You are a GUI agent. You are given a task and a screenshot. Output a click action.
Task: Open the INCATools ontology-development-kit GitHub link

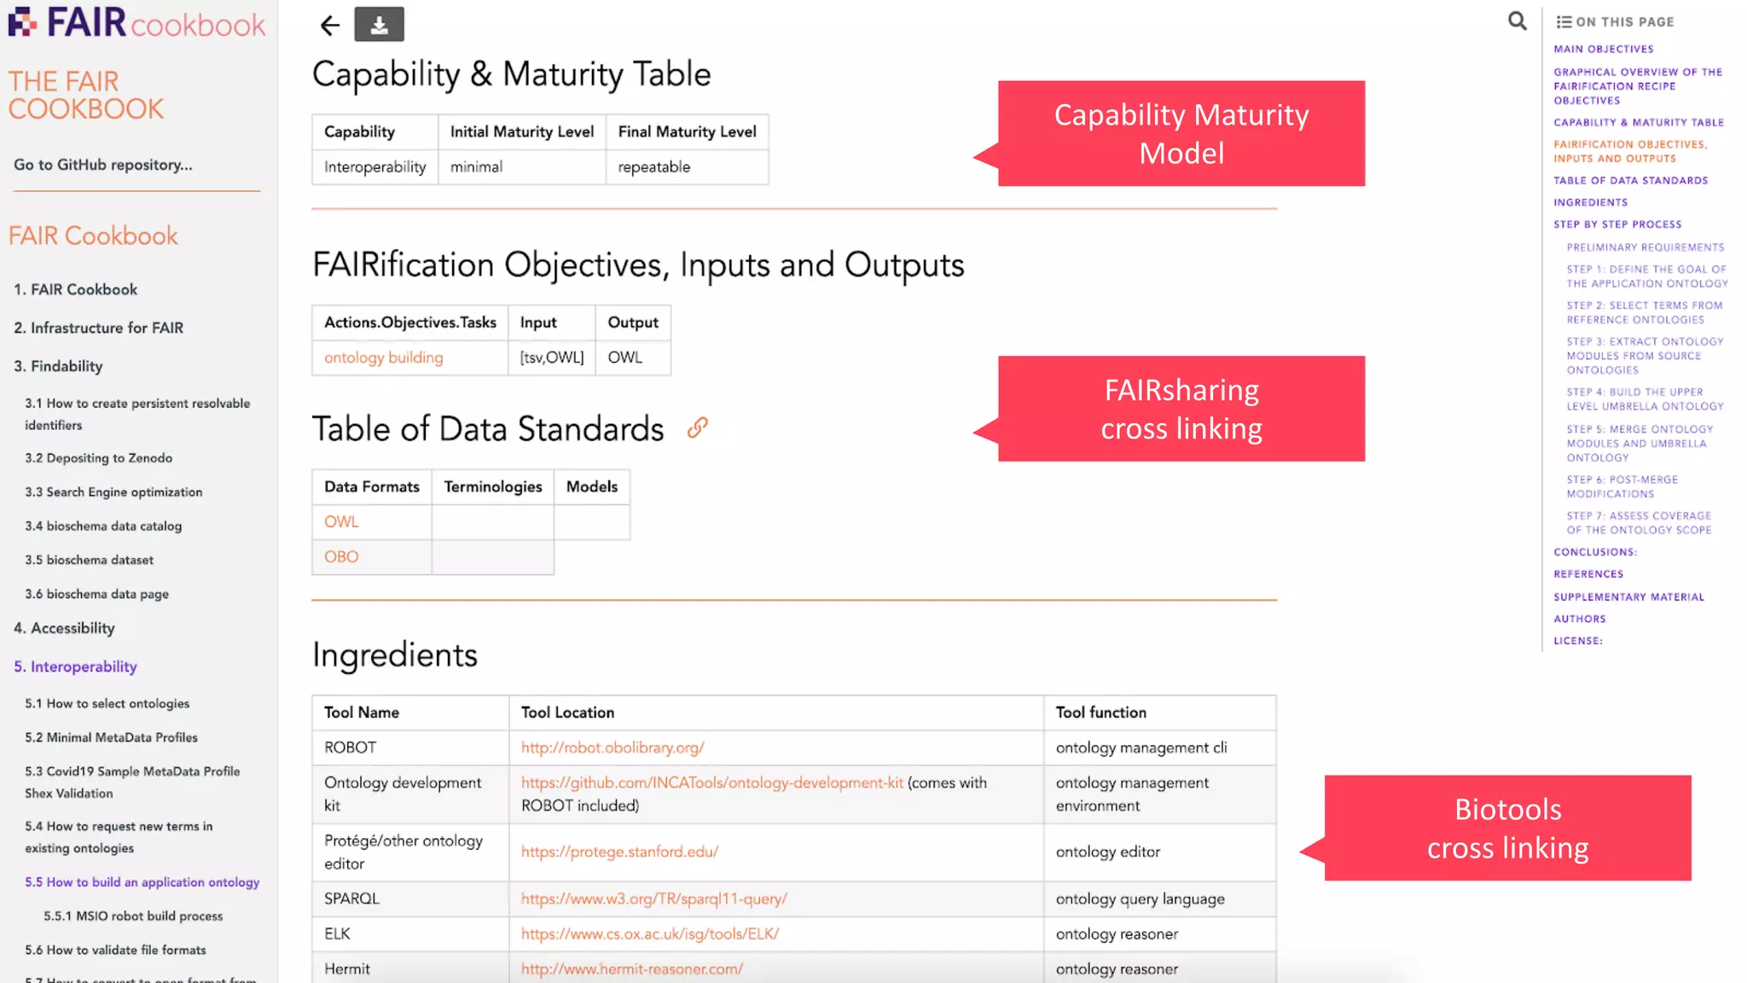(x=712, y=782)
